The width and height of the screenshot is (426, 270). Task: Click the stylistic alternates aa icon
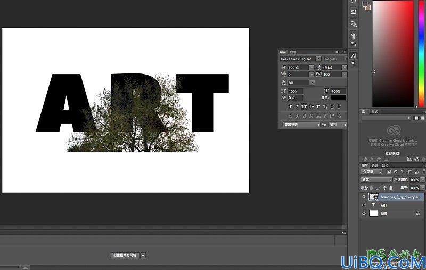point(318,116)
